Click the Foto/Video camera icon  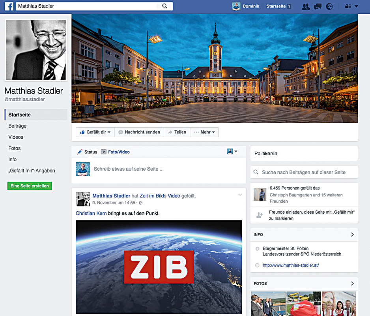(x=104, y=152)
